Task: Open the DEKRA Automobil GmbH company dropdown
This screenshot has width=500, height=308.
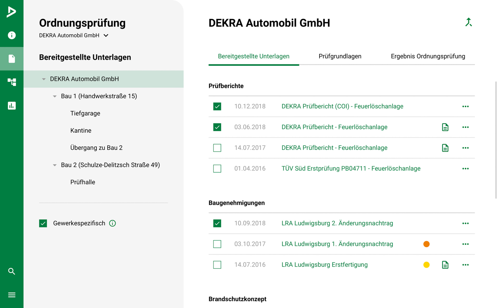Action: pos(106,35)
